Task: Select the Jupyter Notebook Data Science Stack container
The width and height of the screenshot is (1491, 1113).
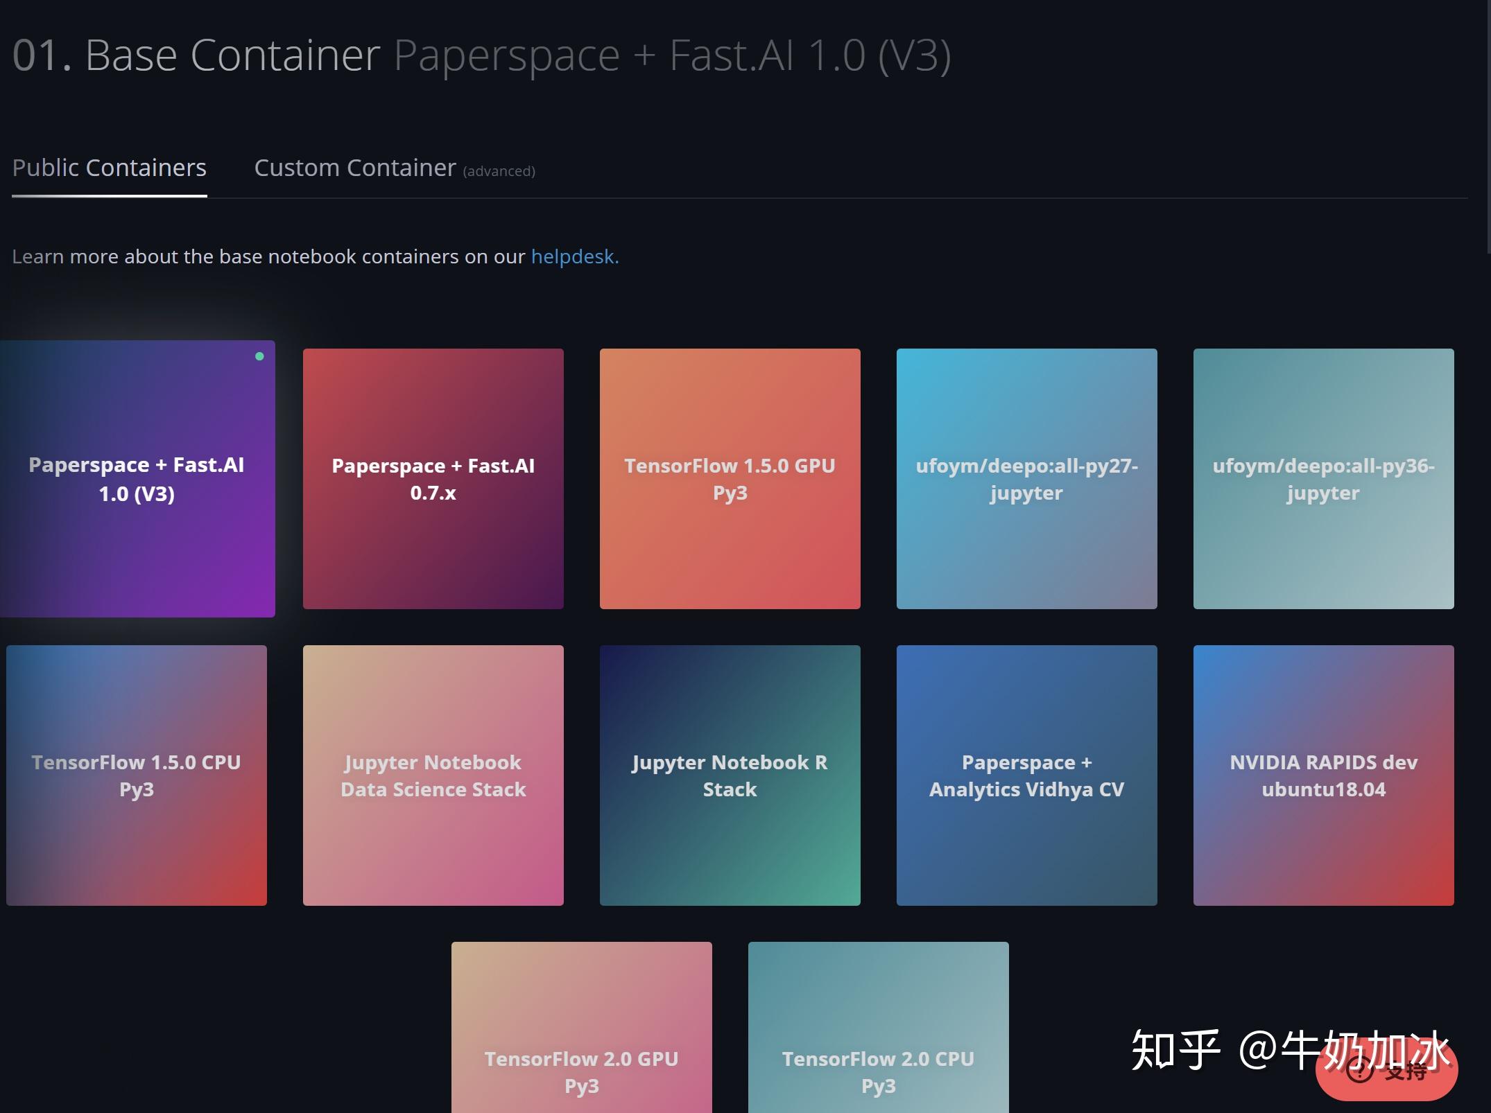Action: [433, 775]
